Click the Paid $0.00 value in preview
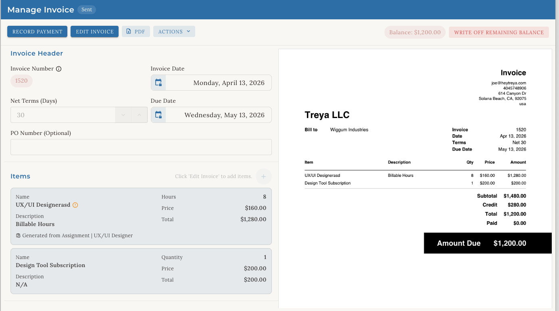The image size is (559, 311). [519, 223]
